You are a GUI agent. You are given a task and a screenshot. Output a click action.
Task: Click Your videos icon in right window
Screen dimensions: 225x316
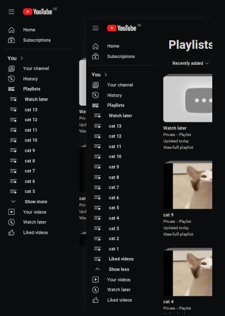click(x=96, y=280)
